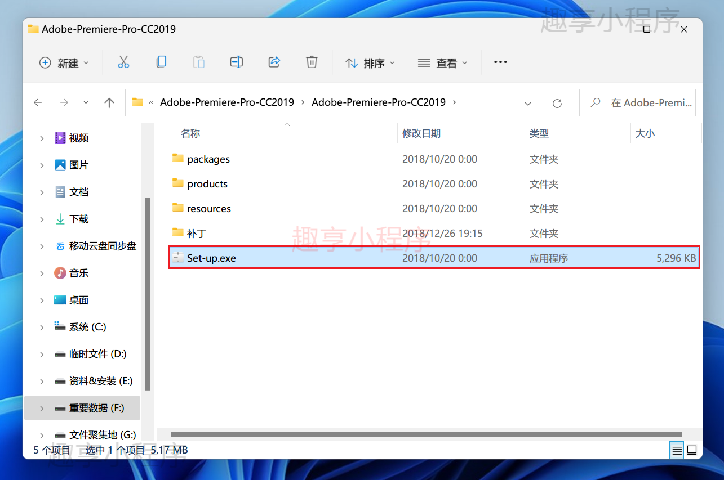Refresh the current folder view
This screenshot has width=724, height=480.
[557, 103]
